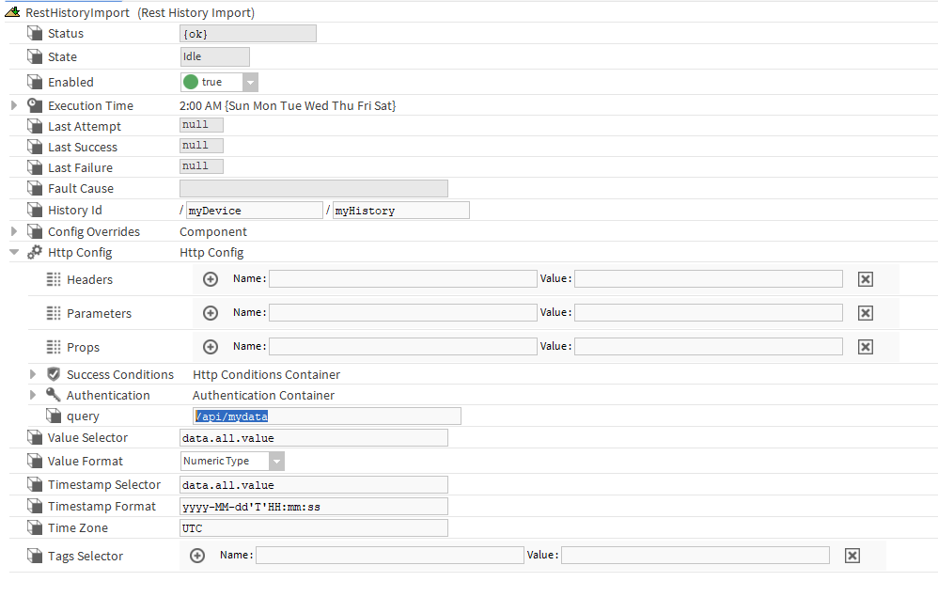
Task: Remove the Headers entry with X icon
Action: tap(866, 279)
